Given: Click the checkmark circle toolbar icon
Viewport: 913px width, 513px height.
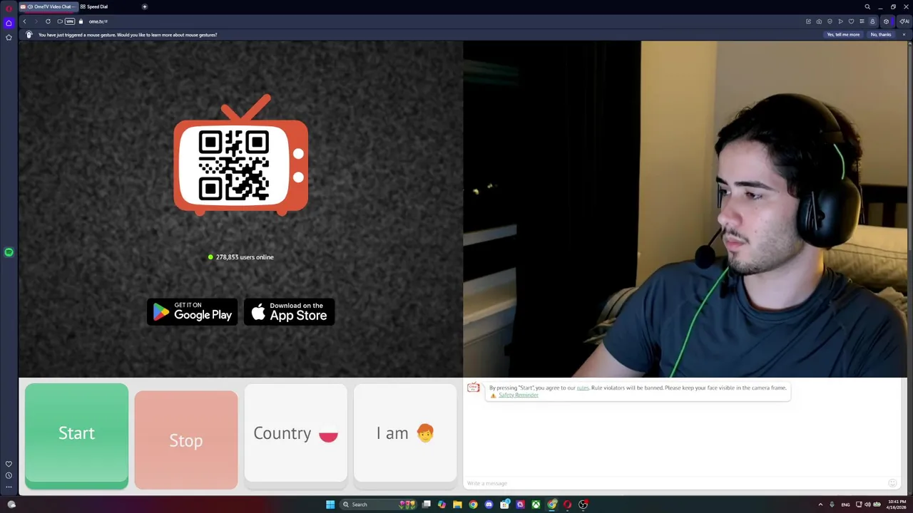Looking at the screenshot, I should tap(830, 21).
